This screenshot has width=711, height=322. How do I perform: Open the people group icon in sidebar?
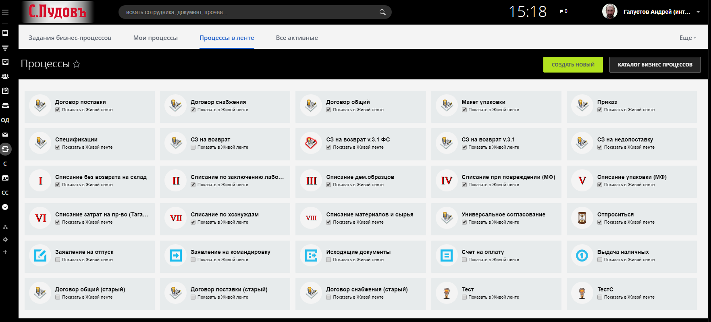tap(5, 77)
